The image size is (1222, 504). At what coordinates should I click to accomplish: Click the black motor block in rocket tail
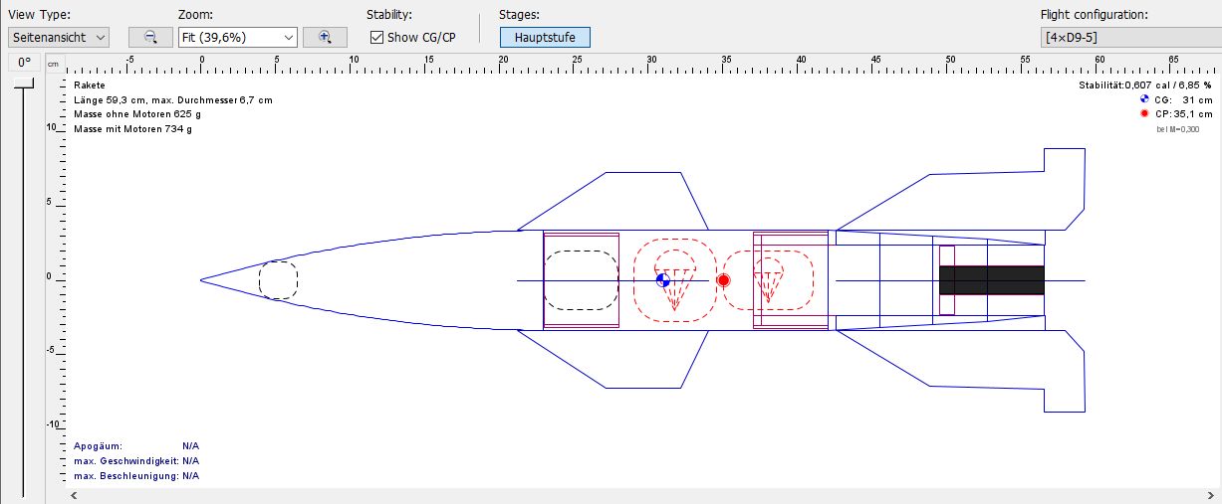(x=991, y=280)
